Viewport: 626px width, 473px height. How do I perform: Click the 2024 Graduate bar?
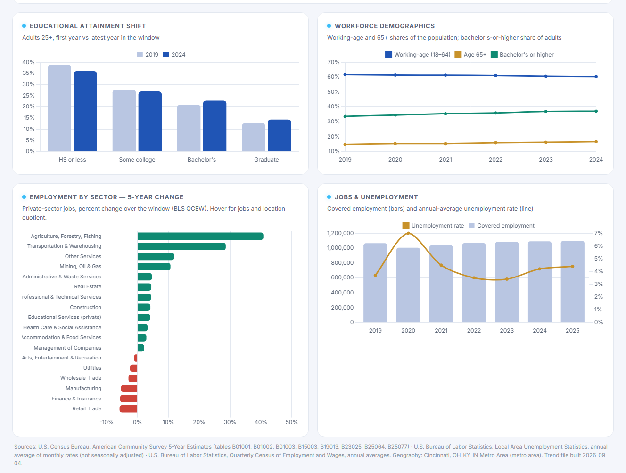pos(280,136)
